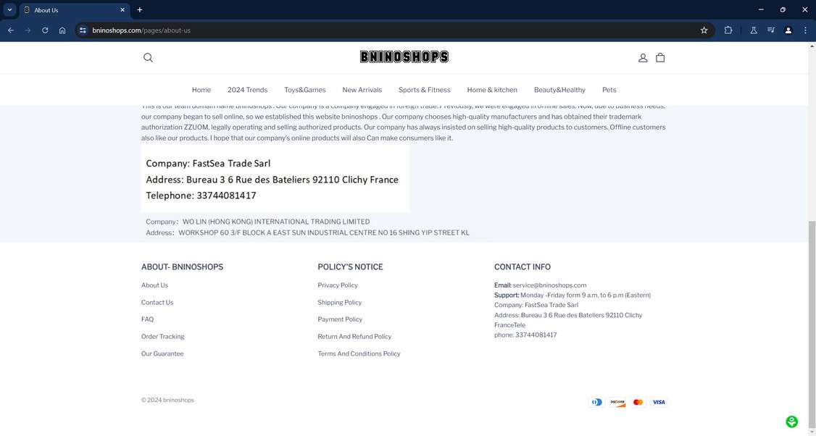Image resolution: width=816 pixels, height=436 pixels.
Task: Click the ABOUT- BNINOSHOPS footer heading
Action: 182,267
